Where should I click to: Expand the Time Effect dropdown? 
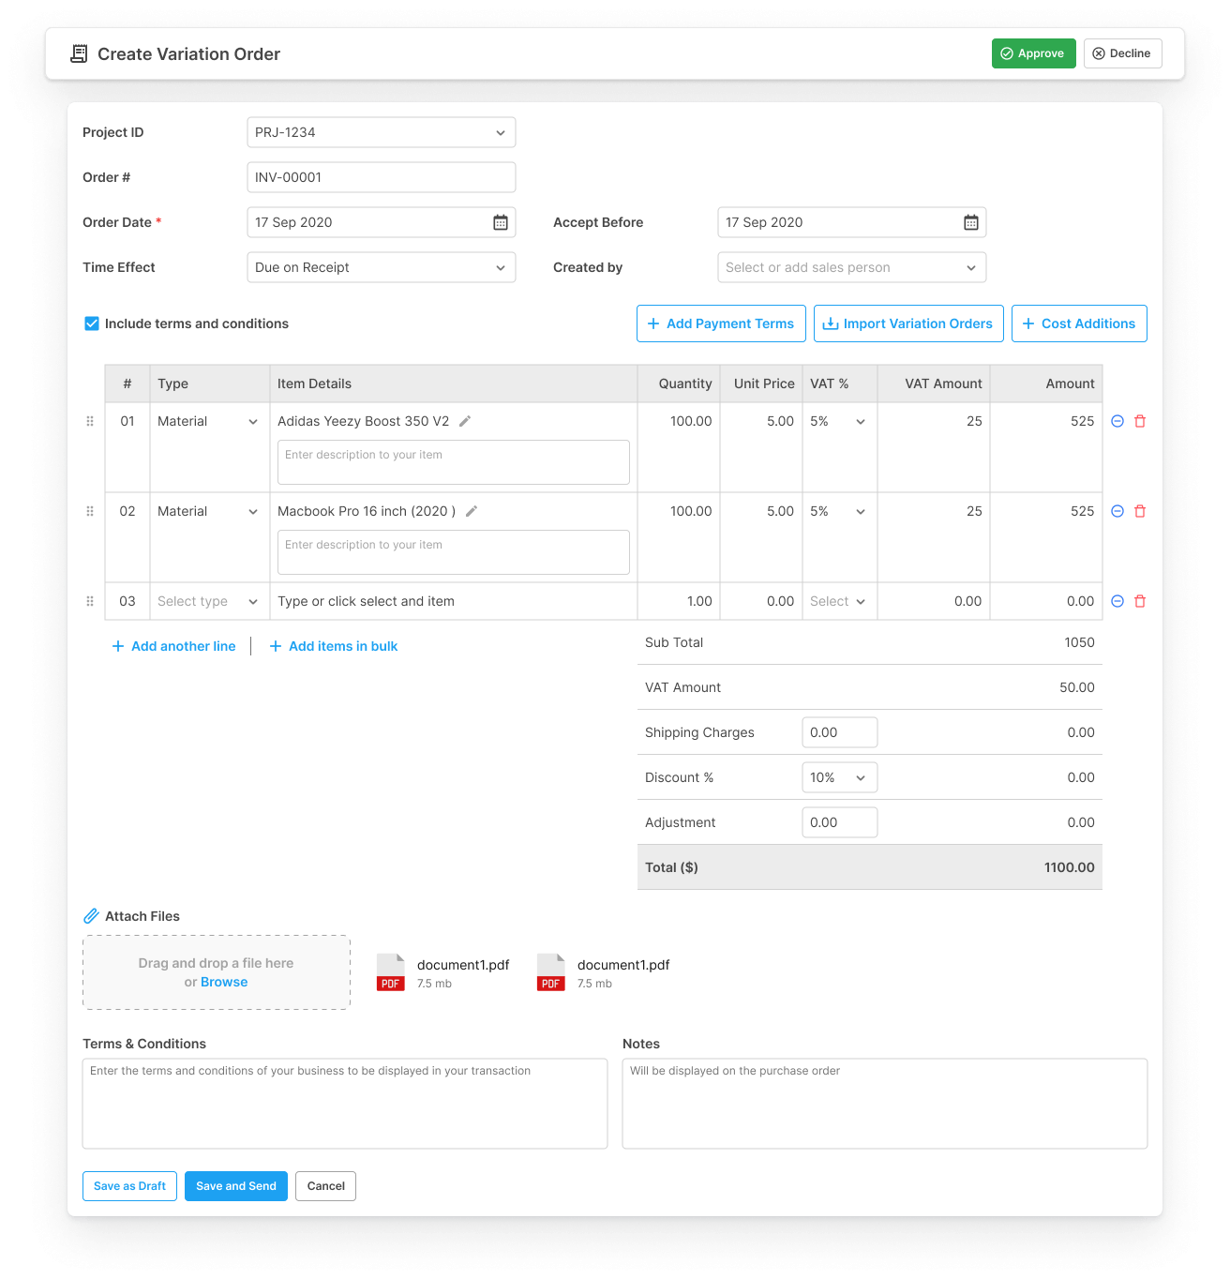pos(381,267)
